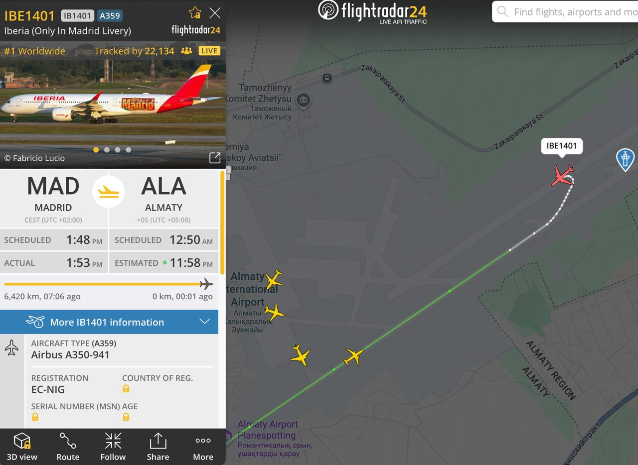
Task: Click the blue control tower map marker
Action: point(625,160)
